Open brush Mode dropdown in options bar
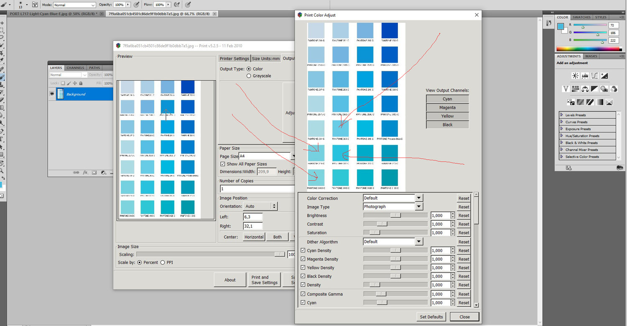 click(74, 5)
